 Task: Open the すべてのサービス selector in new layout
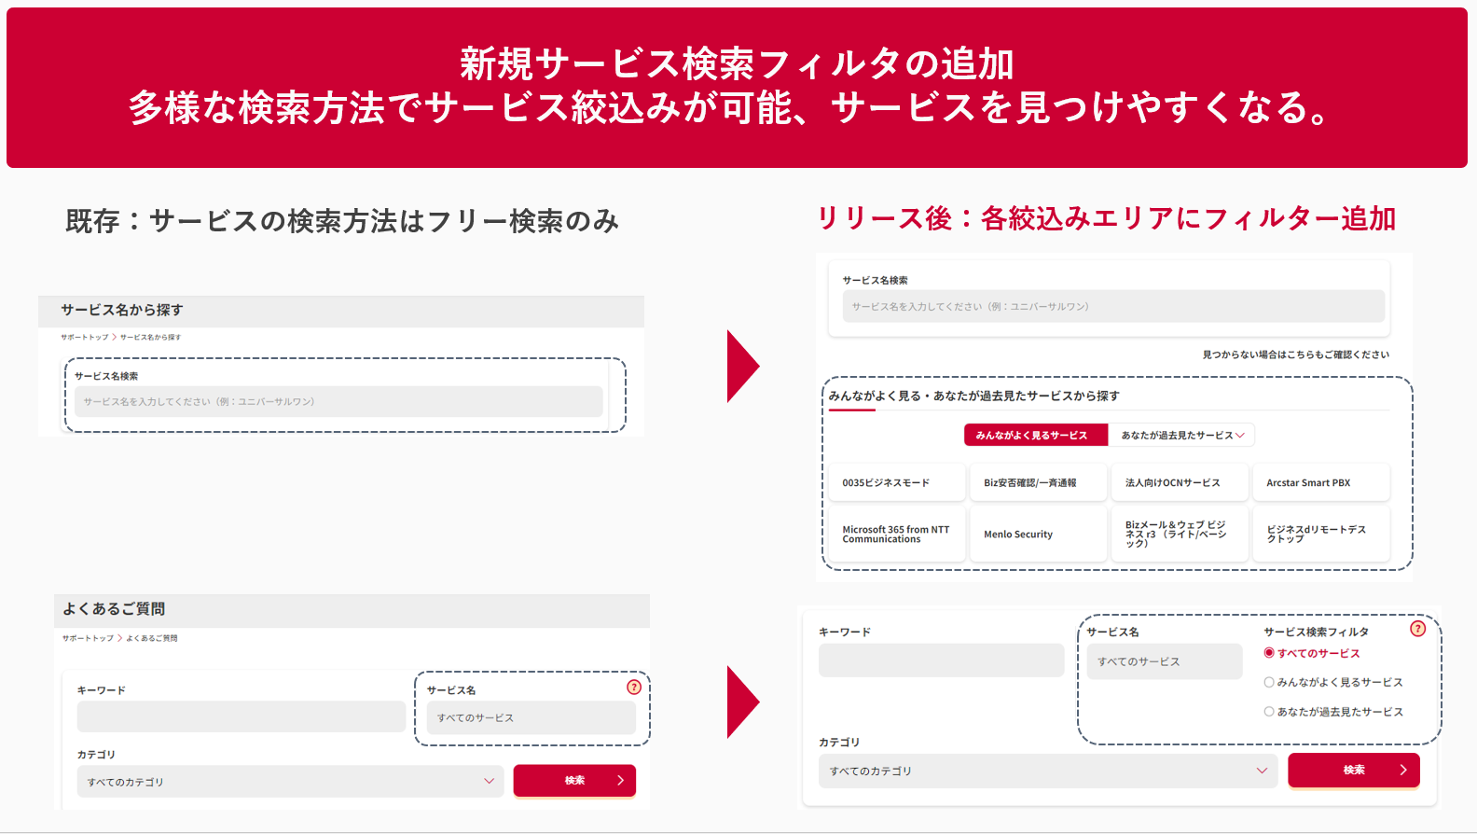[1164, 661]
